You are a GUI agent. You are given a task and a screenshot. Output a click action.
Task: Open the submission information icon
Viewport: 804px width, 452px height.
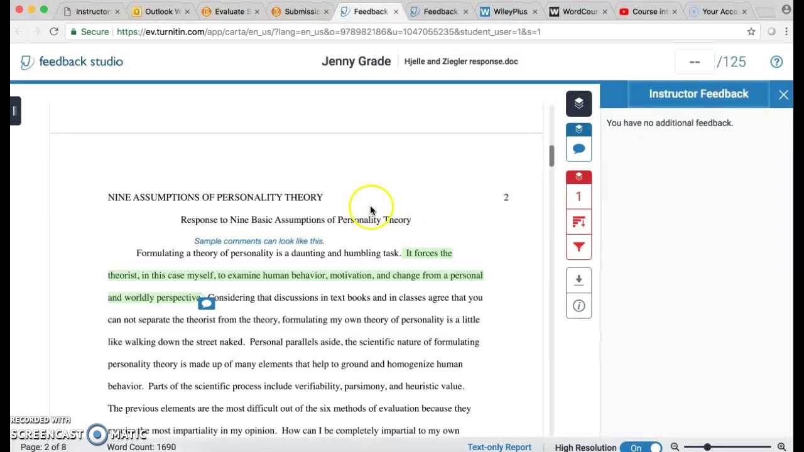[x=579, y=306]
